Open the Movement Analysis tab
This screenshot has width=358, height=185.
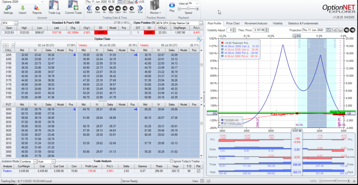point(256,23)
